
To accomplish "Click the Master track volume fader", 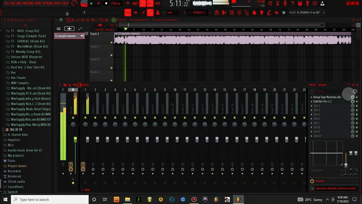I will 75,139.
